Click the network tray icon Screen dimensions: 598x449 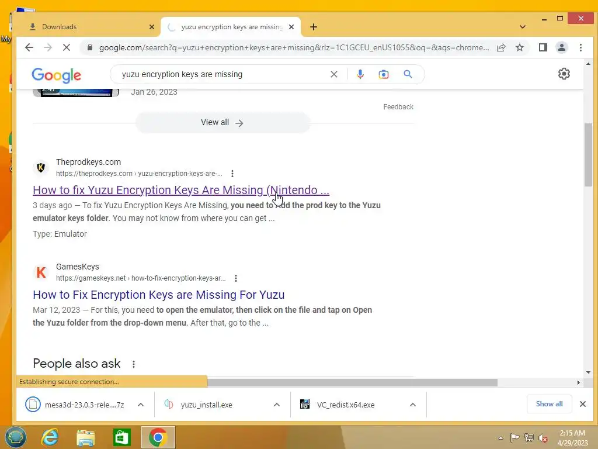point(529,437)
